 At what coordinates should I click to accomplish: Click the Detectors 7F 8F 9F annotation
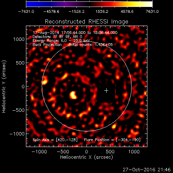tap(57, 37)
